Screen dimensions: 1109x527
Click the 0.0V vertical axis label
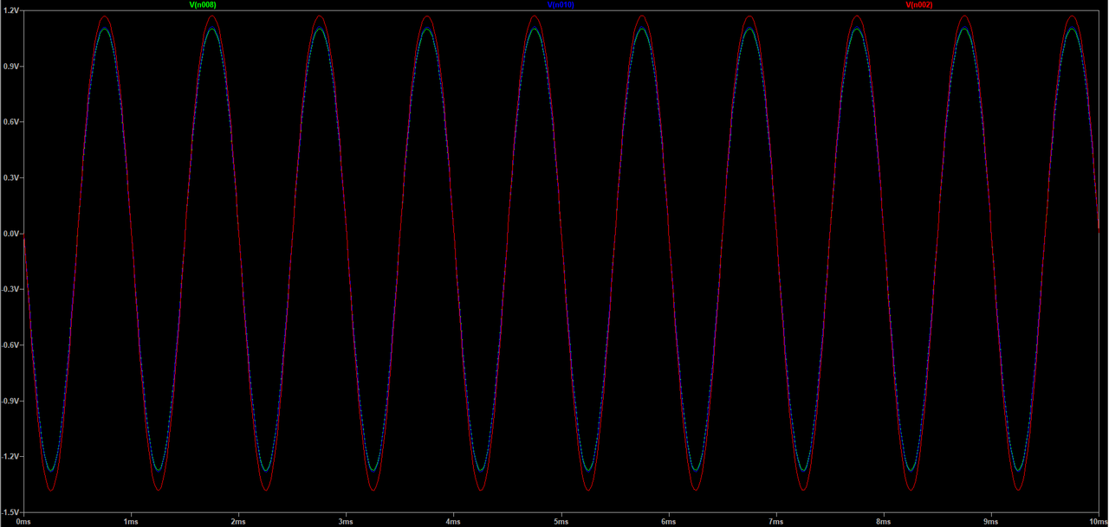click(x=10, y=234)
